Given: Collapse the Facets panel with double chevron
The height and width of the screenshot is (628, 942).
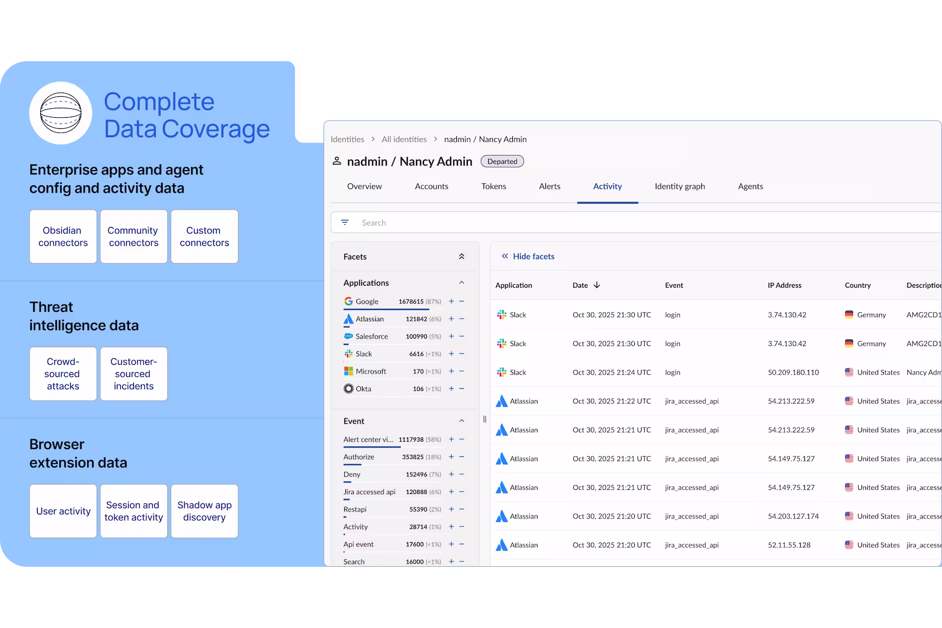Looking at the screenshot, I should coord(462,256).
